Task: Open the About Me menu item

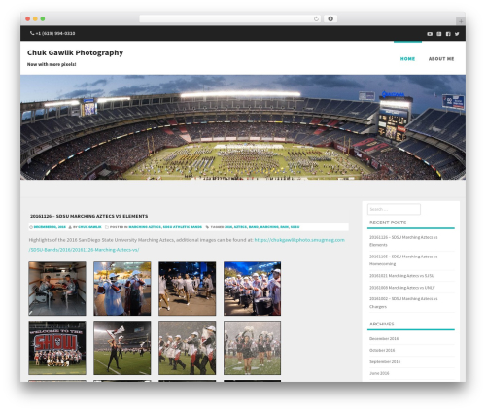Action: (441, 59)
